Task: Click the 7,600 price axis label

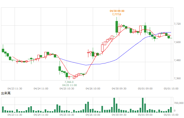Action: (x=177, y=42)
